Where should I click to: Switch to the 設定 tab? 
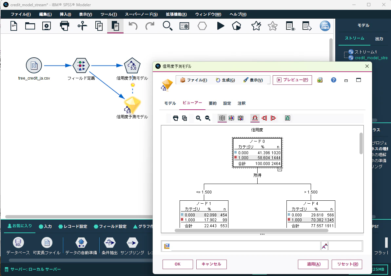point(227,103)
